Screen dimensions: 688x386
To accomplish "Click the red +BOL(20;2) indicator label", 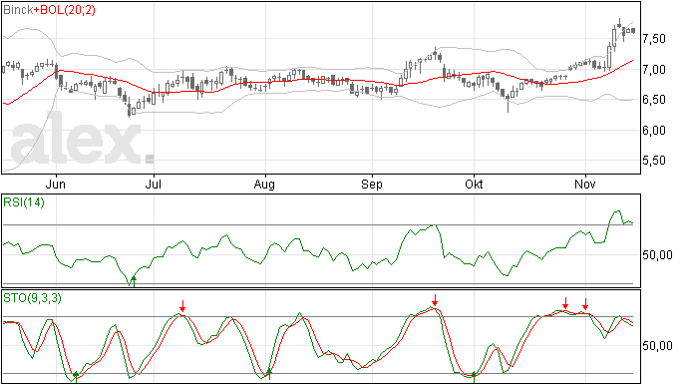I will (x=65, y=10).
